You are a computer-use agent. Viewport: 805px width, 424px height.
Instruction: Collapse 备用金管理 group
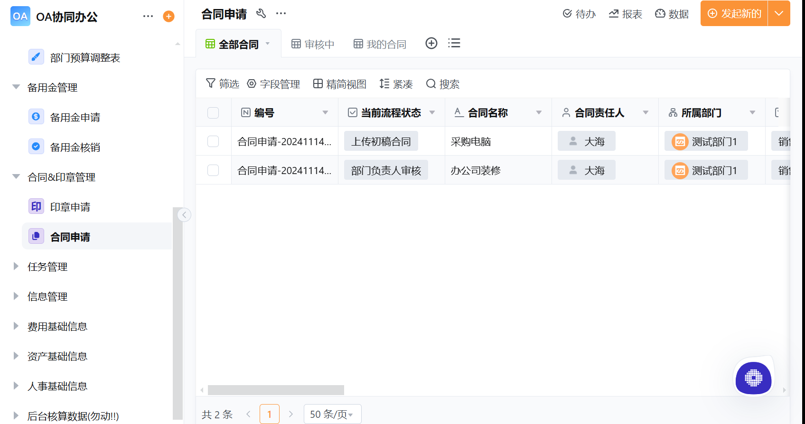16,87
